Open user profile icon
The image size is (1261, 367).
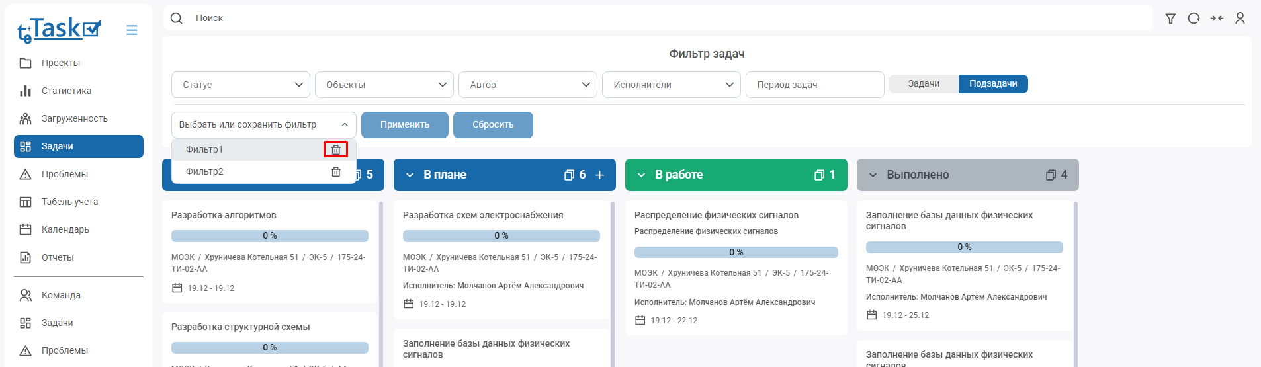click(1240, 19)
